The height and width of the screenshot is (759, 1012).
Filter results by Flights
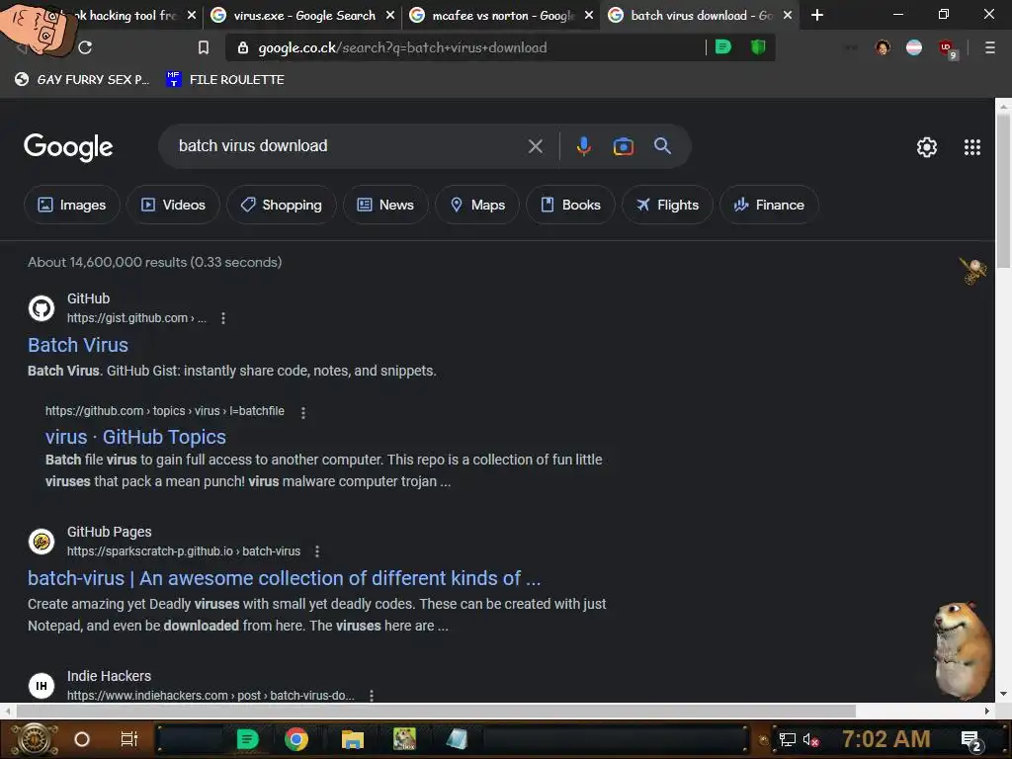coord(667,205)
